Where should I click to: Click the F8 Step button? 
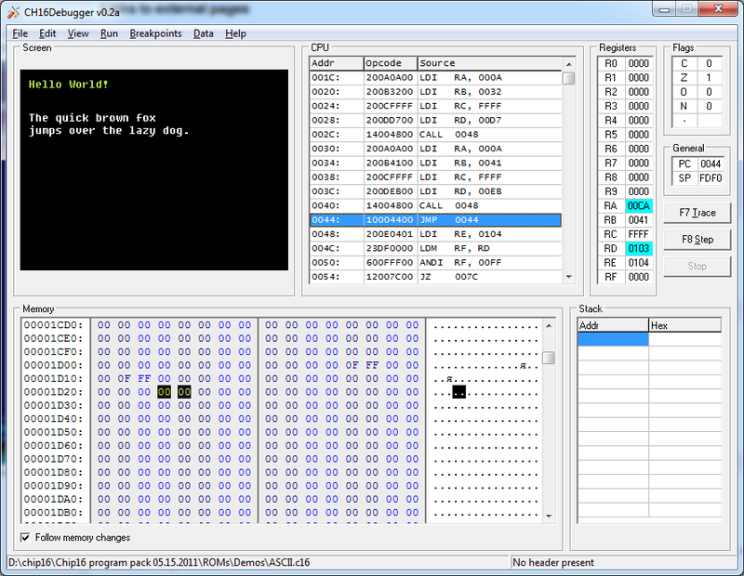tap(697, 240)
